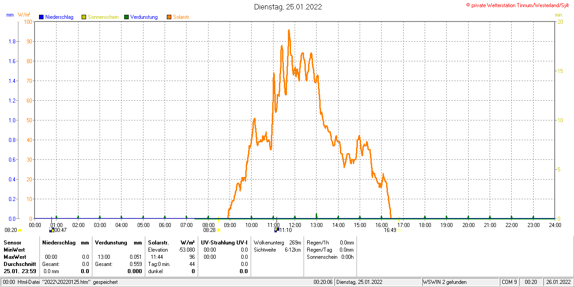
Task: Click the sun icon next to 08:20
Action: click(20, 230)
